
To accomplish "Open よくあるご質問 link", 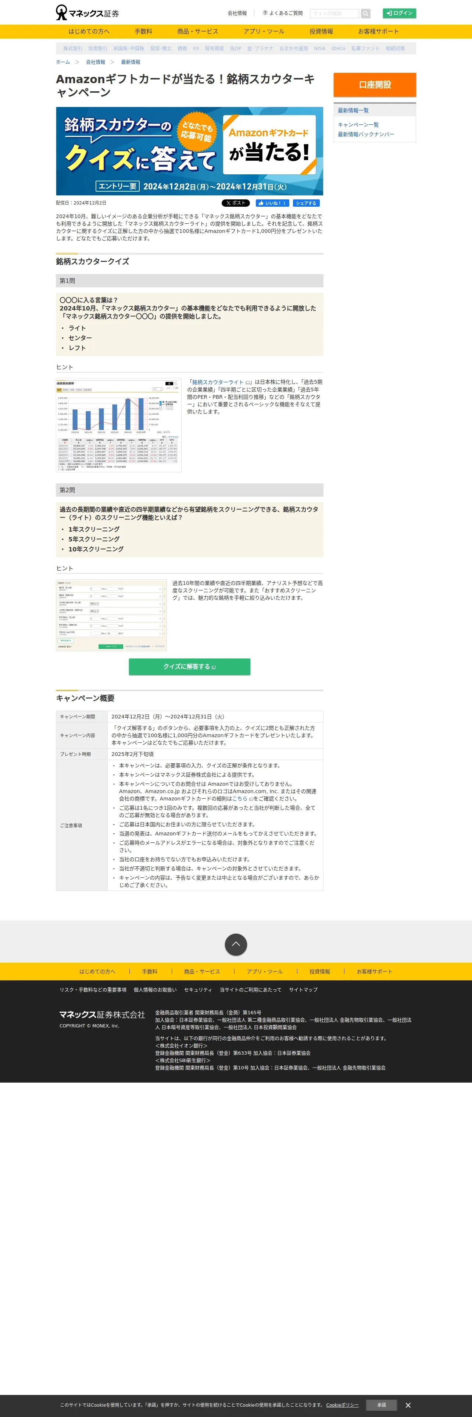I will [x=286, y=13].
